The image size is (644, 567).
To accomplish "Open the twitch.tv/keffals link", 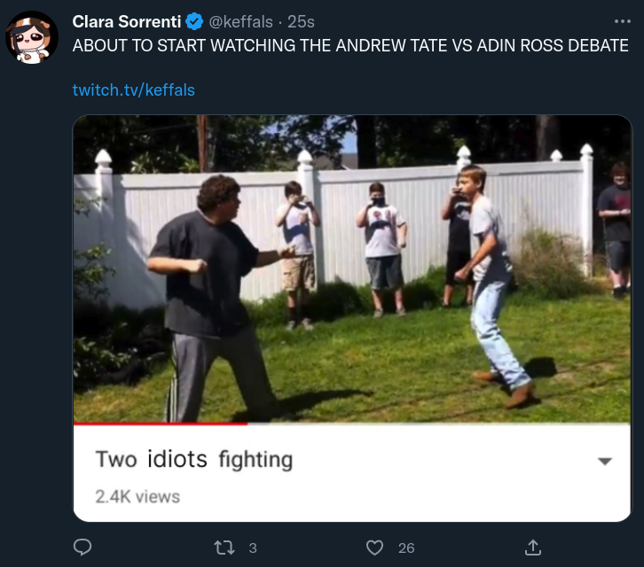I will (133, 90).
